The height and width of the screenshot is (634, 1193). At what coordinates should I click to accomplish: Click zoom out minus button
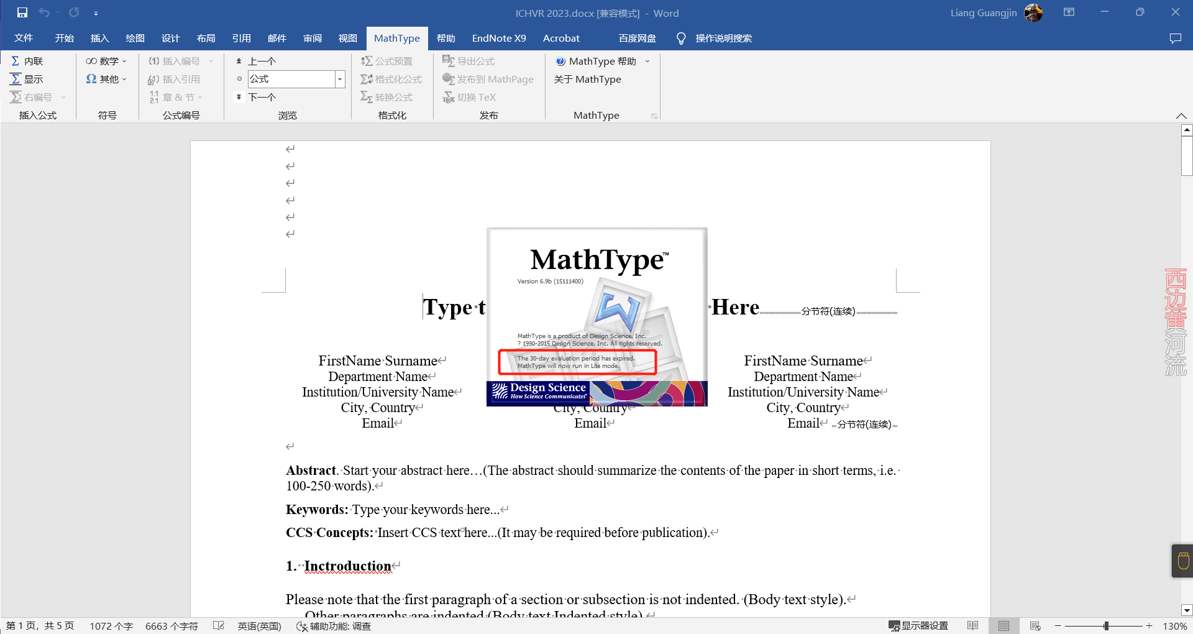click(x=1058, y=626)
